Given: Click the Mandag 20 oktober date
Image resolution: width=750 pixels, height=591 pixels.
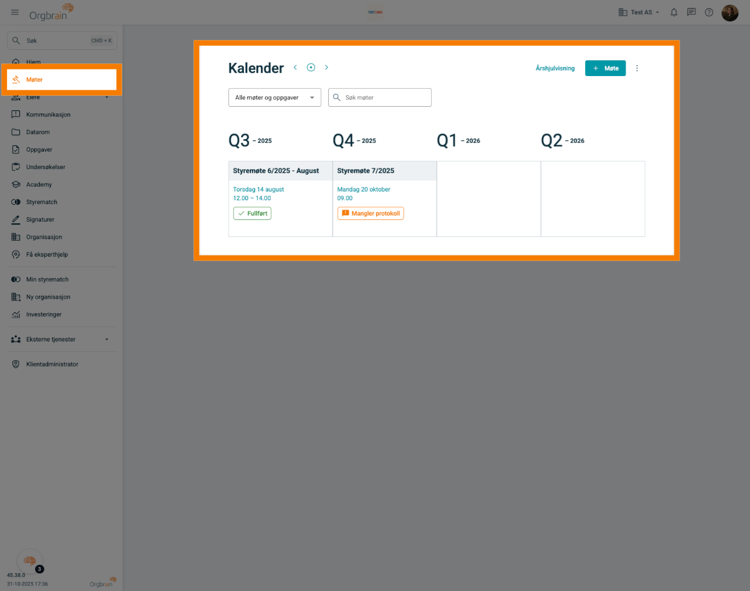Looking at the screenshot, I should pos(364,189).
